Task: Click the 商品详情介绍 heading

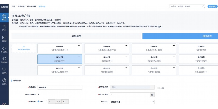Action: tap(21, 16)
